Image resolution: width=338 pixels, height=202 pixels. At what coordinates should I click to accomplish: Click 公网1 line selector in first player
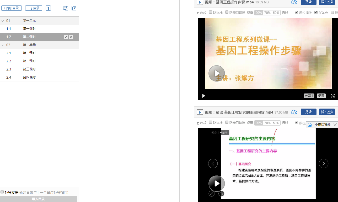coord(309,96)
